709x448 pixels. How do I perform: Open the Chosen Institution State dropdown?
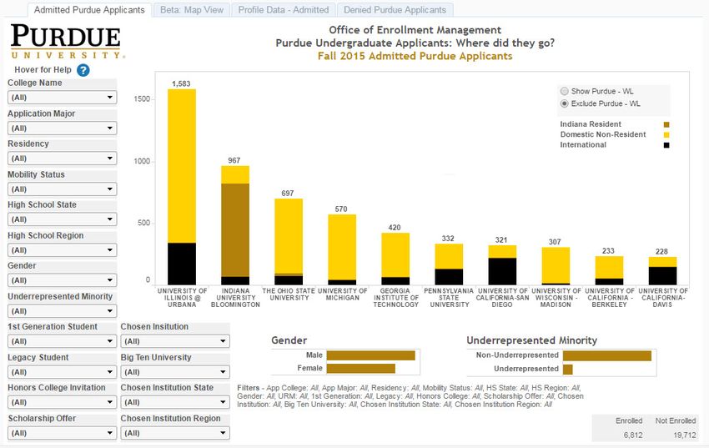pos(175,402)
